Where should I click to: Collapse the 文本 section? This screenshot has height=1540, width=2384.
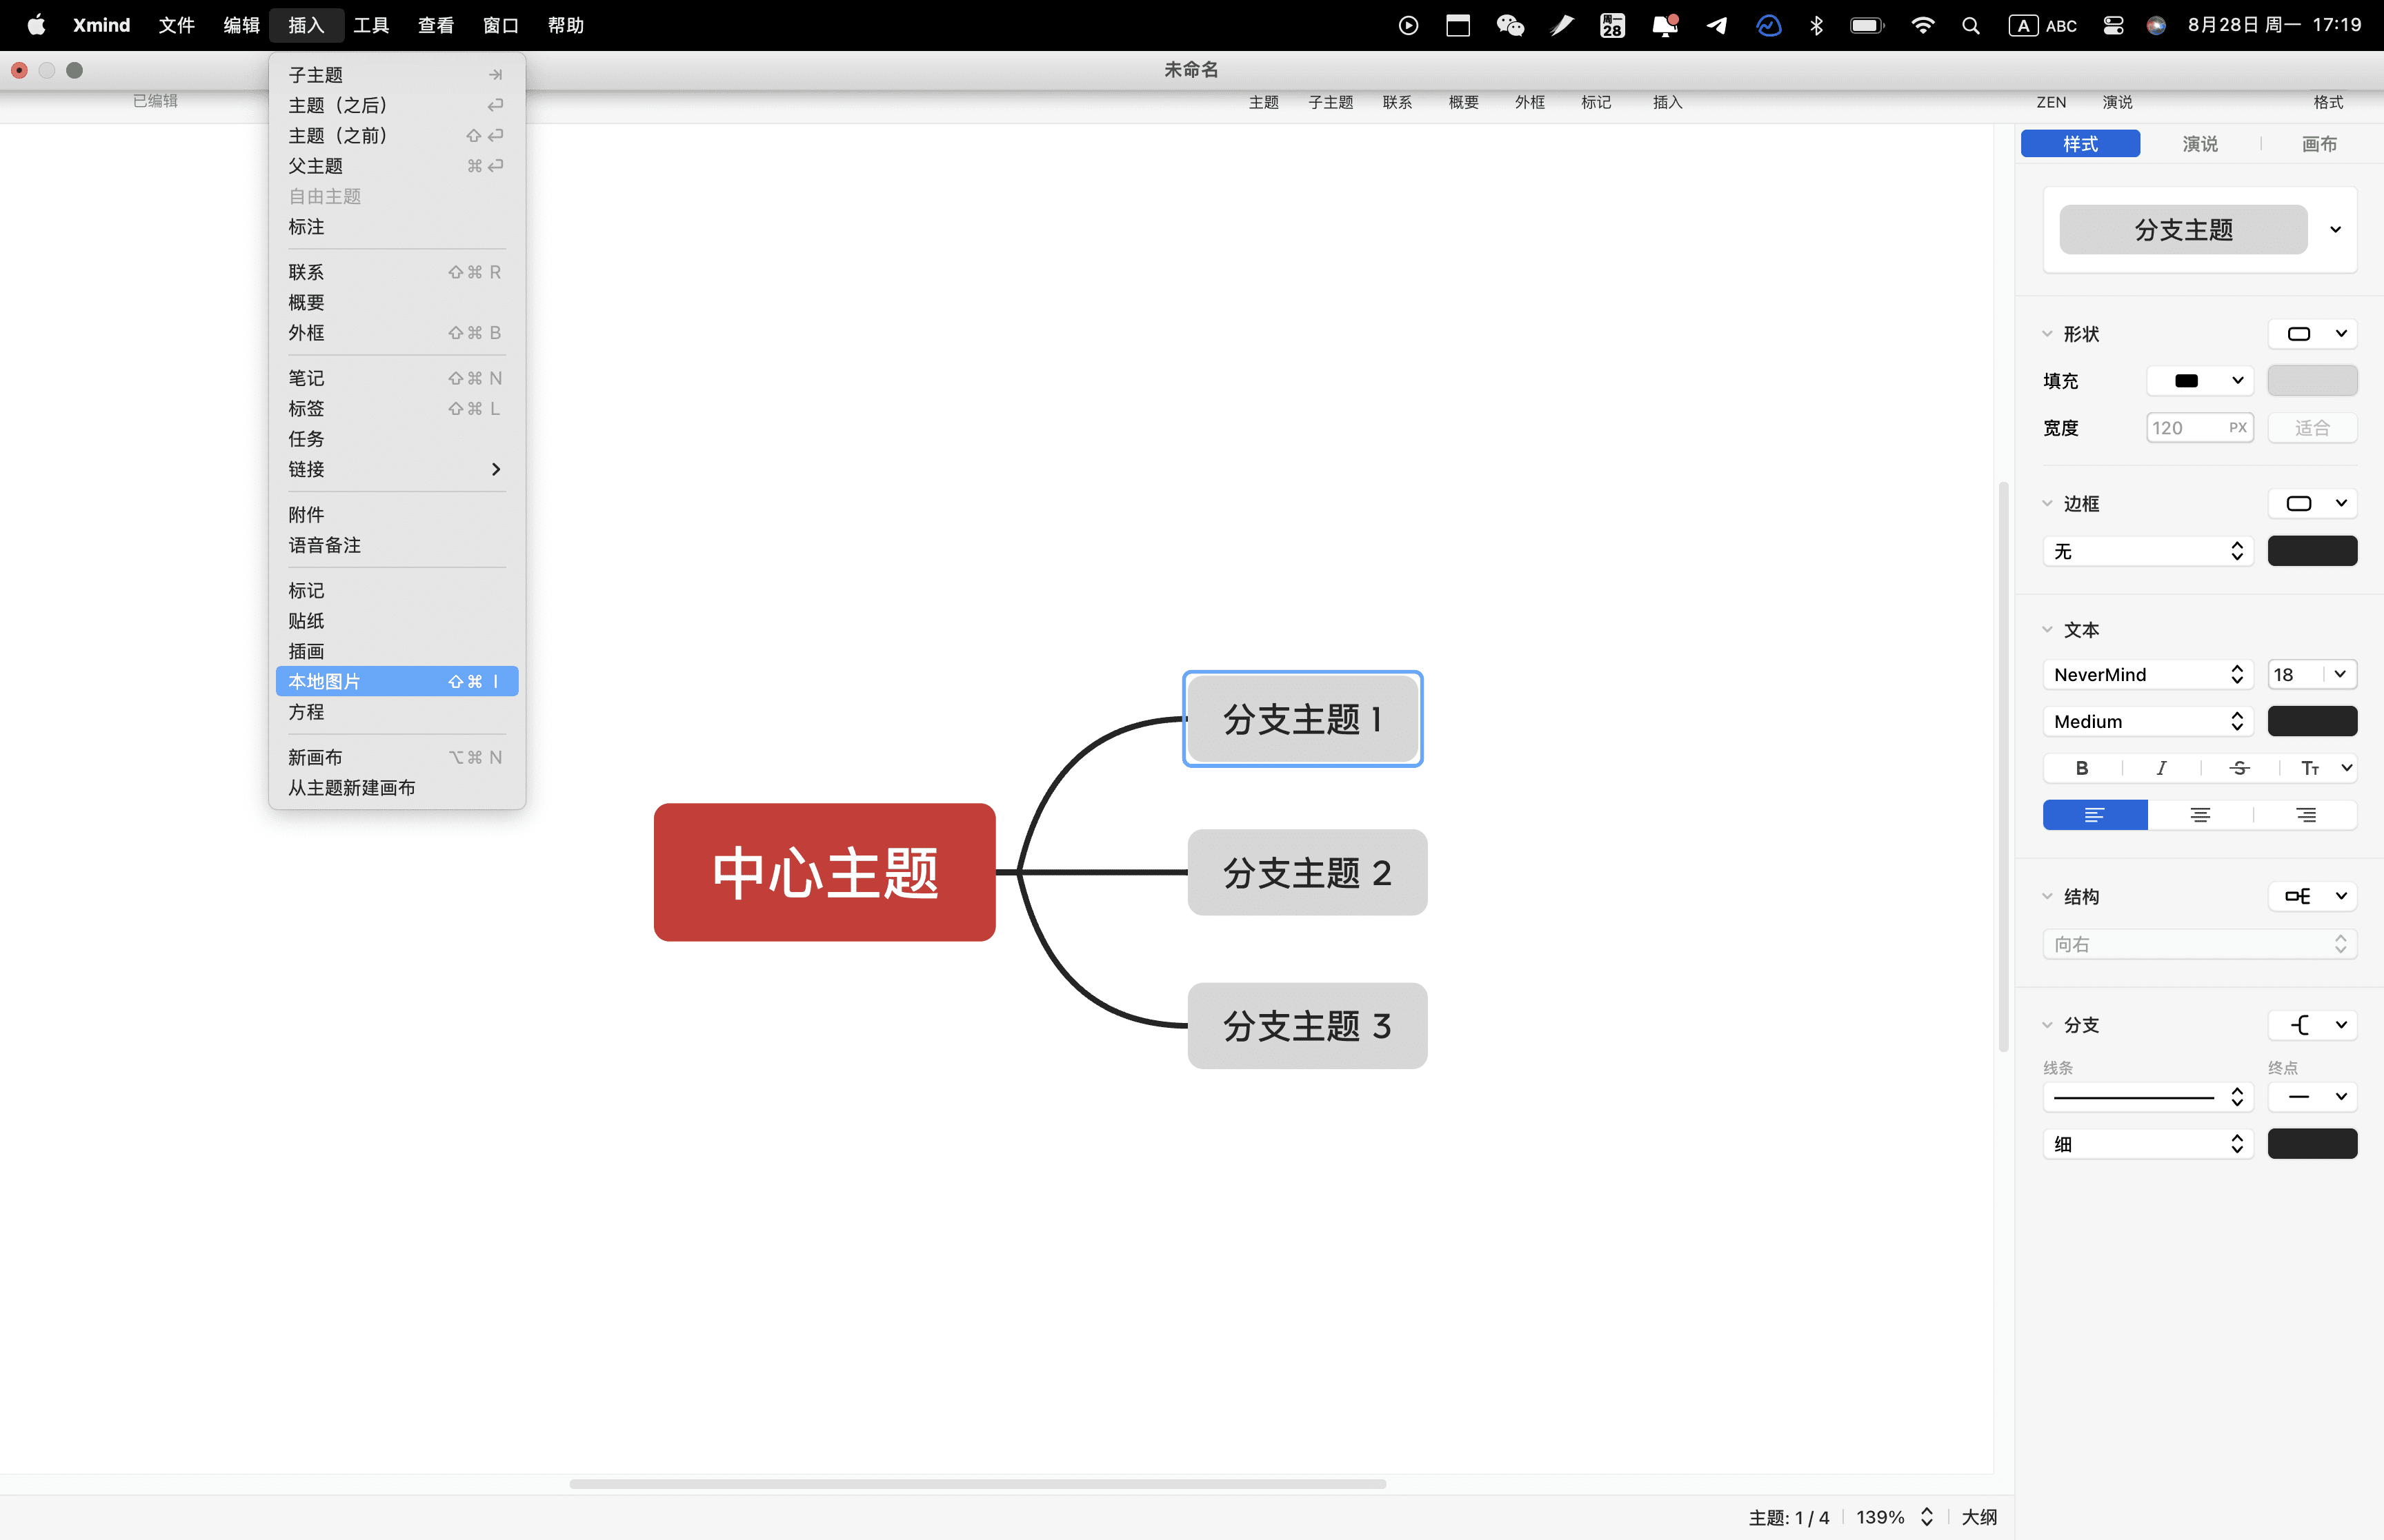2047,630
